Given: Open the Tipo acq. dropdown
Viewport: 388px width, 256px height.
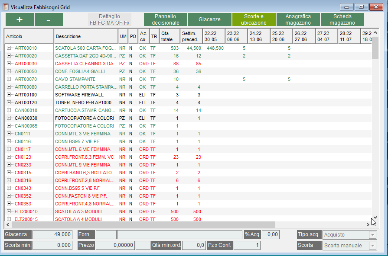Looking at the screenshot, I should pos(372,235).
